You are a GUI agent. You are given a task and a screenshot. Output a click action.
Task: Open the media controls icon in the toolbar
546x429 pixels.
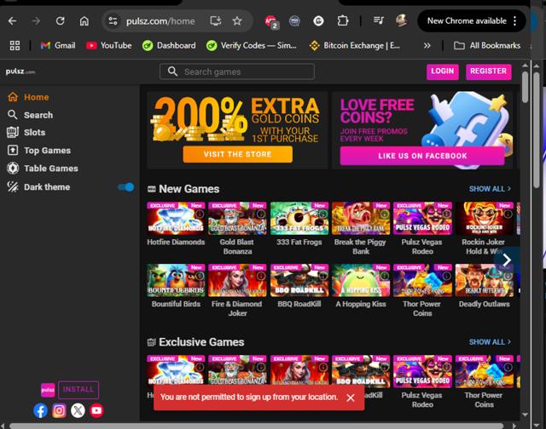coord(379,20)
